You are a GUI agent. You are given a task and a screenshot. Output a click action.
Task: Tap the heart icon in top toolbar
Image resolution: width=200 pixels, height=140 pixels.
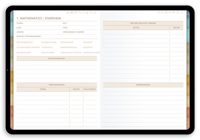(x=83, y=13)
